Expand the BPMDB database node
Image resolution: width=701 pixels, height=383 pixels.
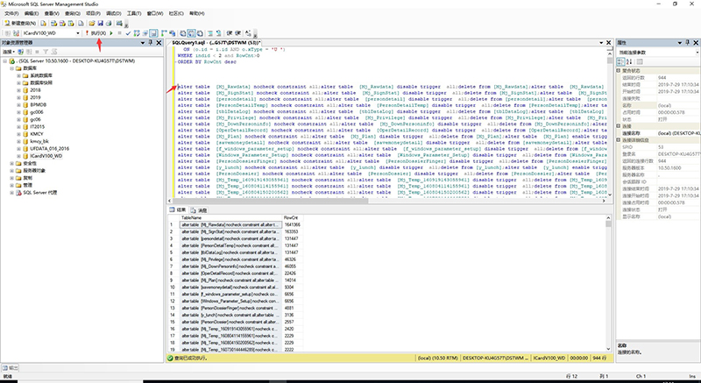18,104
